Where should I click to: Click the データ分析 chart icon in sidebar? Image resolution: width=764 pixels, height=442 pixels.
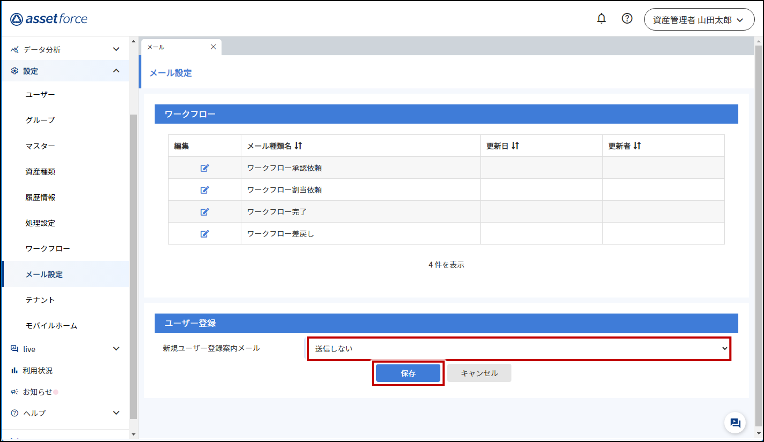coord(15,50)
